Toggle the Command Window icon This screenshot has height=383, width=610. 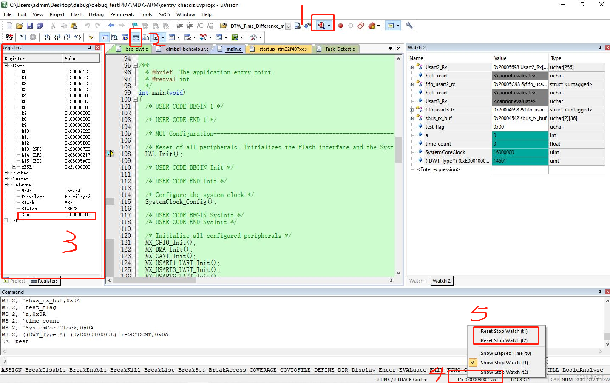(x=105, y=37)
